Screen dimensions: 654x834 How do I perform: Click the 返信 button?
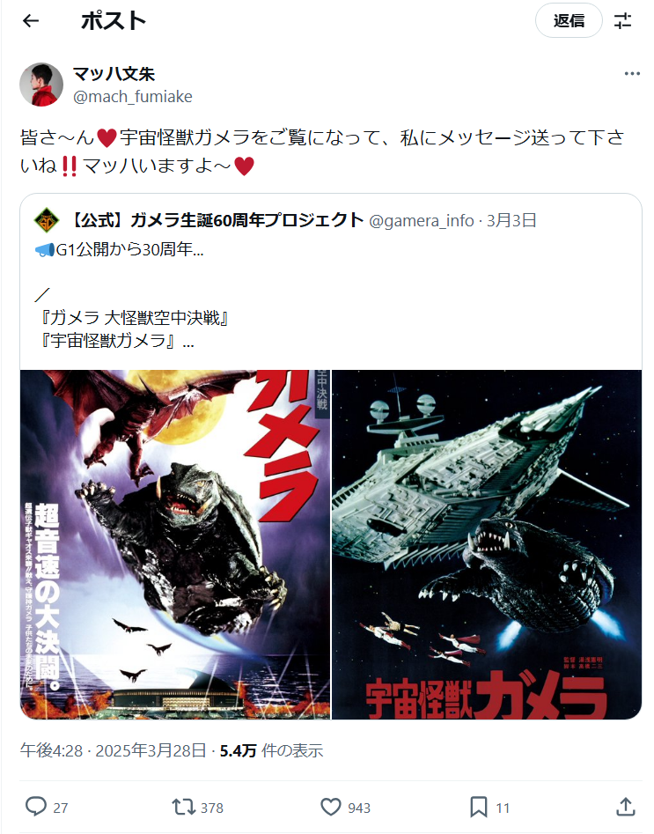569,21
